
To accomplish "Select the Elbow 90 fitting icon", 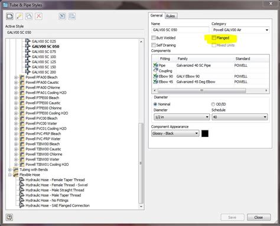I will coord(155,76).
